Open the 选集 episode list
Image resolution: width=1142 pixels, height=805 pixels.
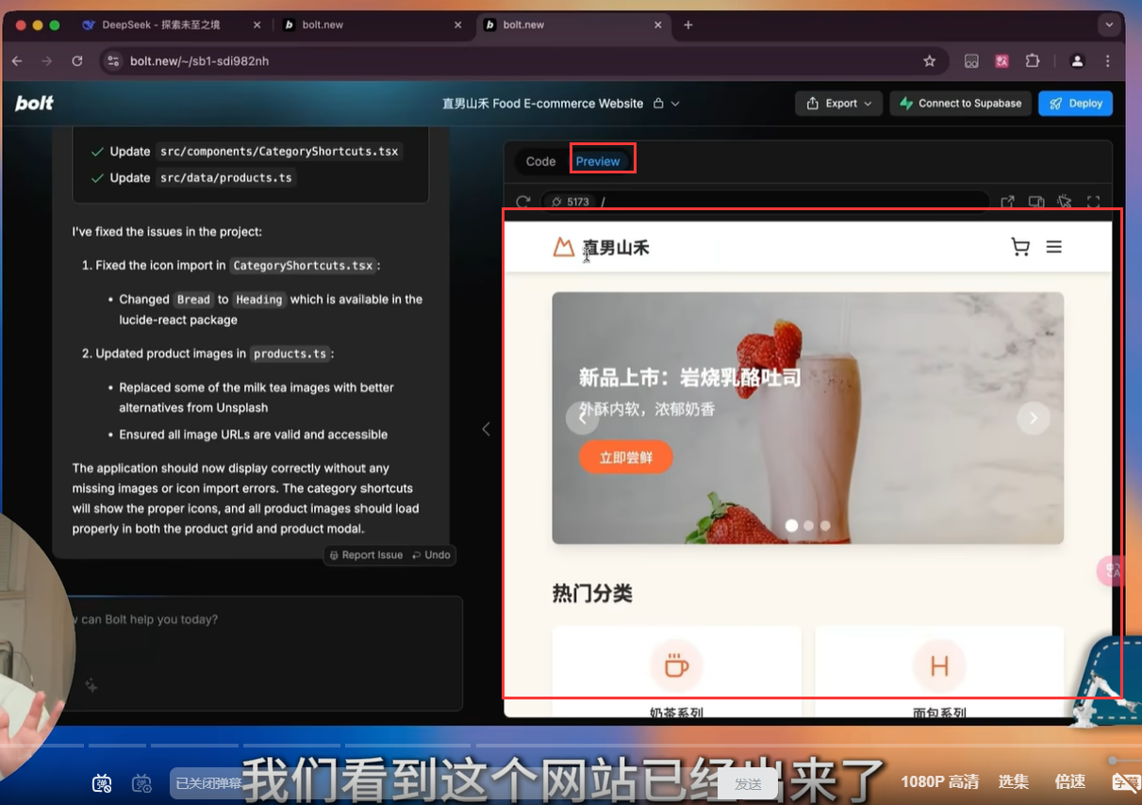(1014, 781)
